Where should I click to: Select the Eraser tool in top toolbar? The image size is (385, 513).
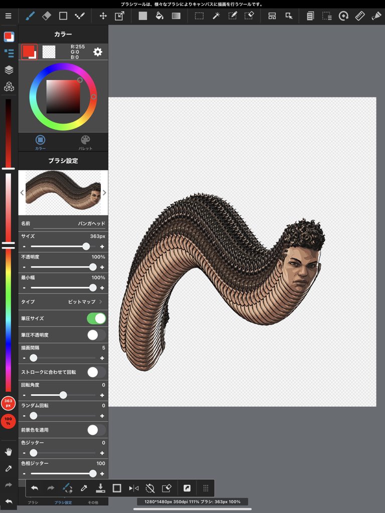tap(47, 16)
